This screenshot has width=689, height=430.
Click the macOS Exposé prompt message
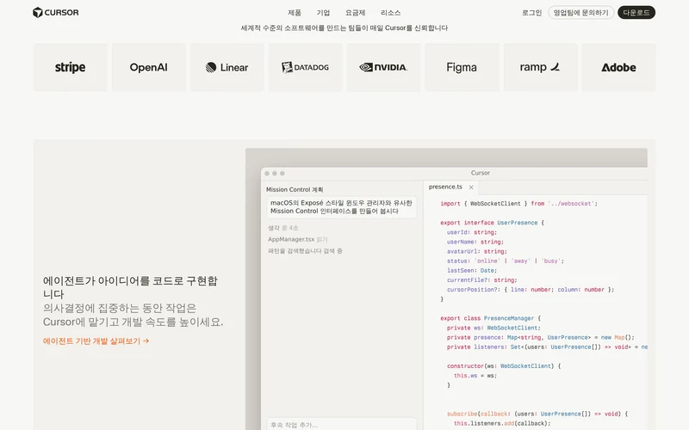[341, 207]
